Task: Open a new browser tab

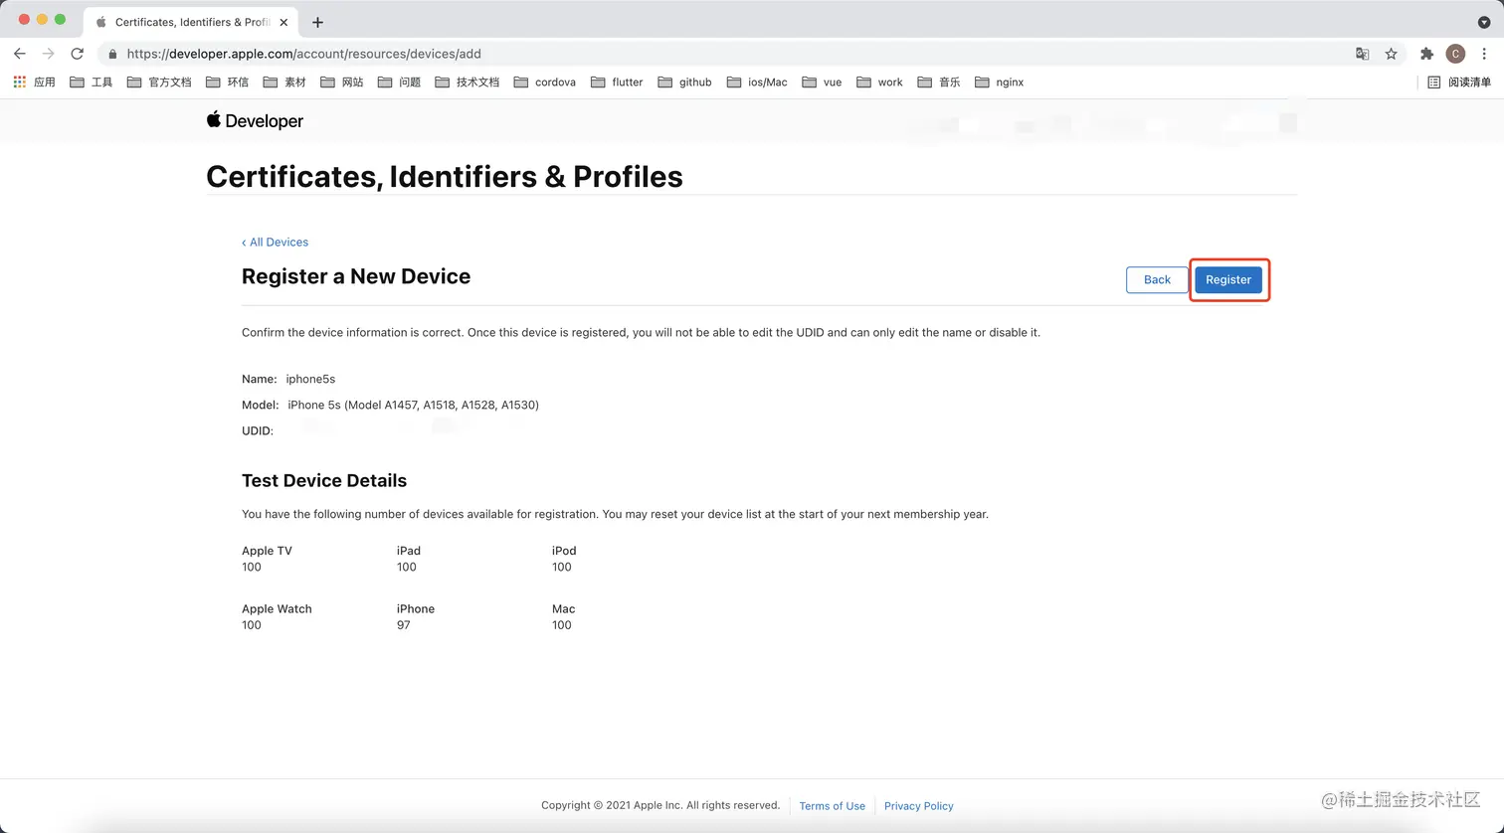Action: (x=317, y=22)
